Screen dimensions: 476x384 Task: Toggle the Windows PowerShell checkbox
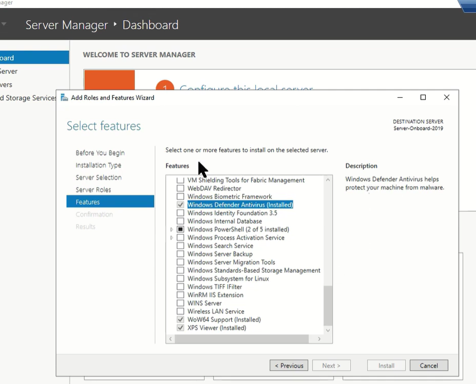click(180, 229)
